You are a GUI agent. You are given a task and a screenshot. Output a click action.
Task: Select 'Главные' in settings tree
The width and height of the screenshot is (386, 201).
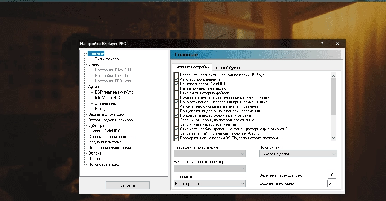tap(96, 53)
